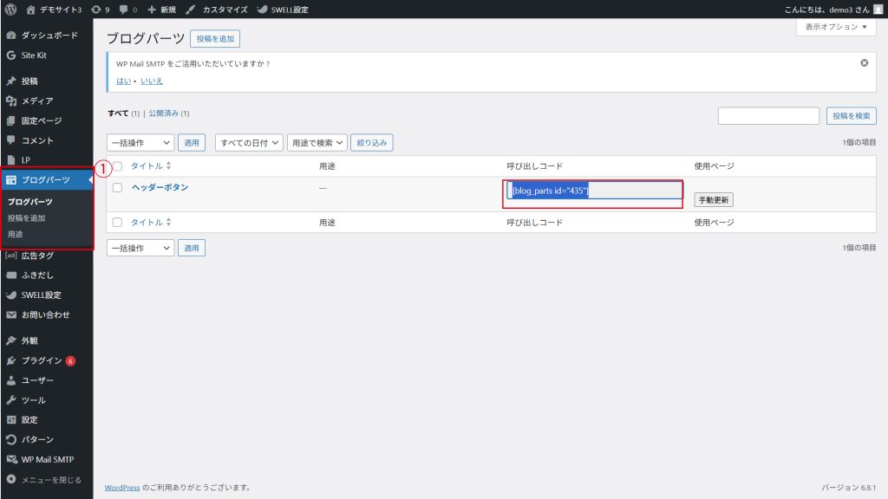Screen dimensions: 888x499
Task: Open プラグイン menu with update badge
Action: pos(42,360)
